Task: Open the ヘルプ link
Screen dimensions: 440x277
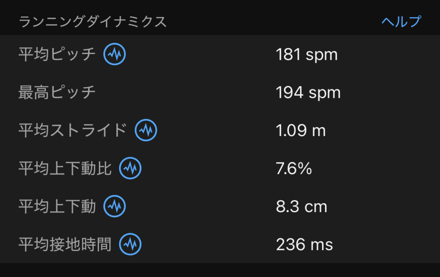Action: [401, 21]
